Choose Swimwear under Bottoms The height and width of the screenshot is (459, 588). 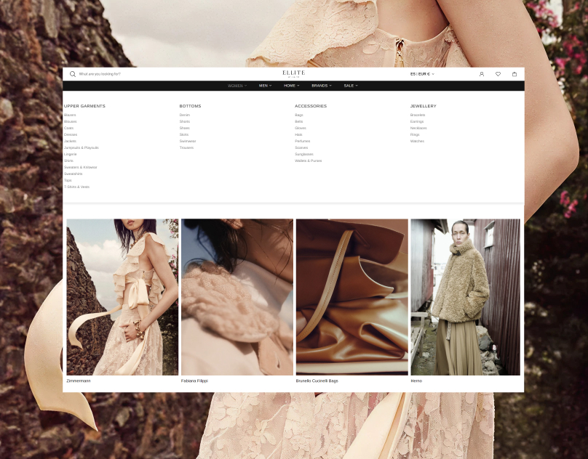[x=187, y=141]
